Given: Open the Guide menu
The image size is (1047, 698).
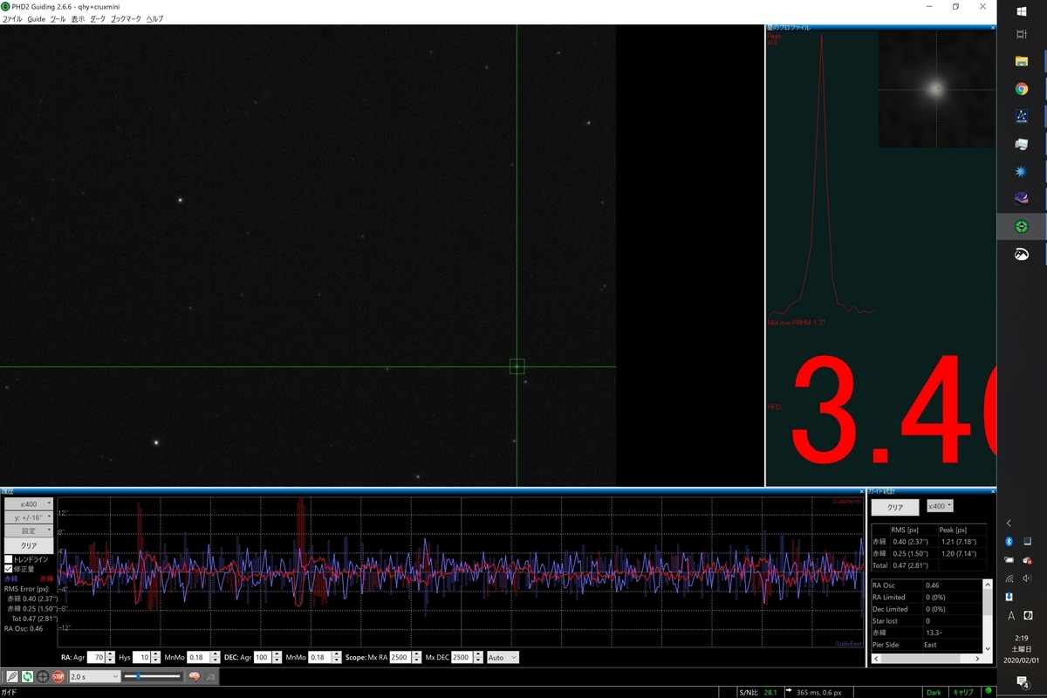Looking at the screenshot, I should coord(36,18).
